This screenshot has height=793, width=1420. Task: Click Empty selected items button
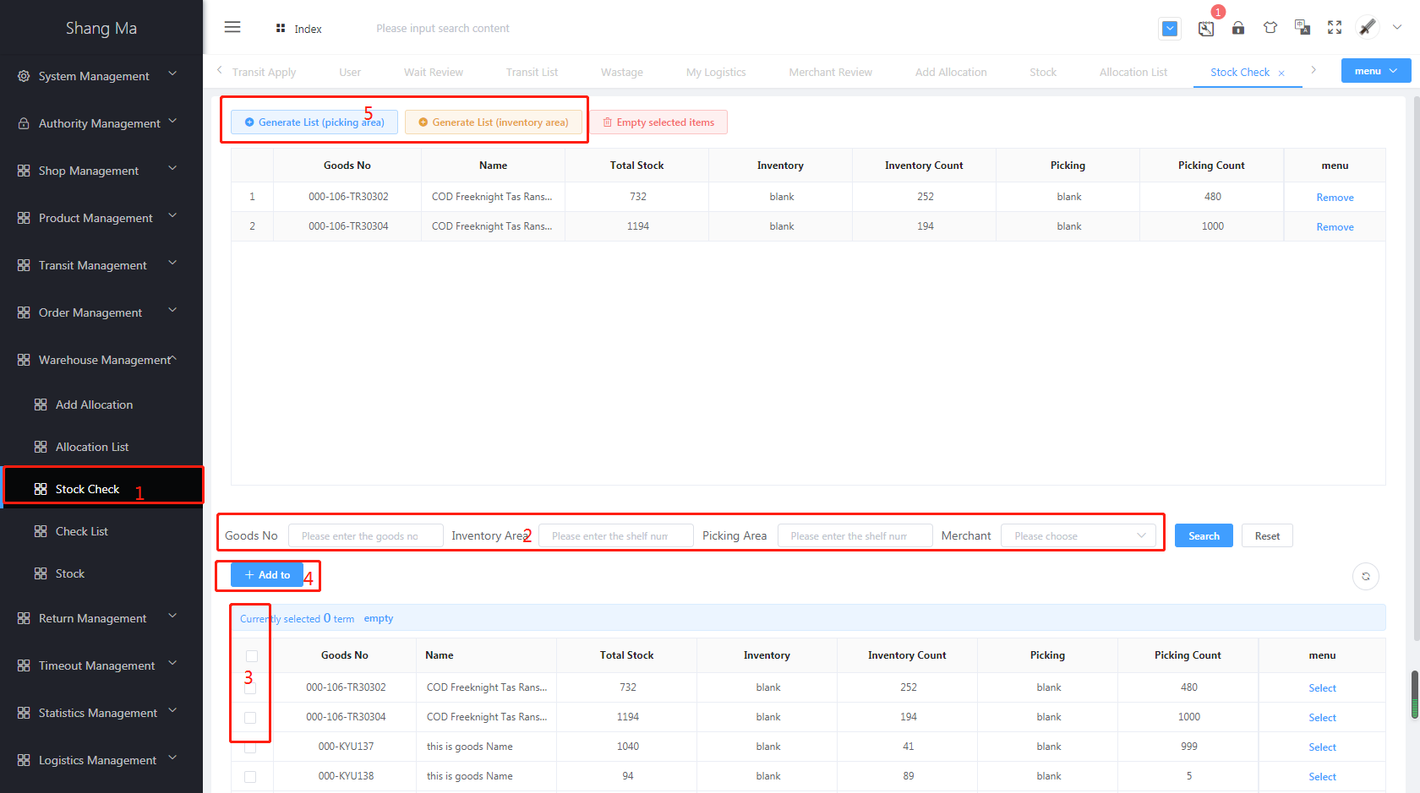coord(658,122)
